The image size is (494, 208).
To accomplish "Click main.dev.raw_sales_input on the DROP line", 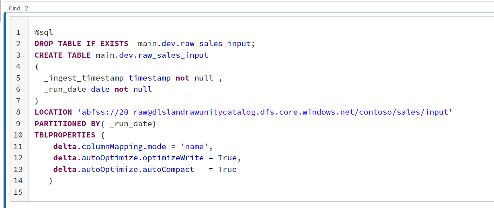I will pyautogui.click(x=194, y=44).
